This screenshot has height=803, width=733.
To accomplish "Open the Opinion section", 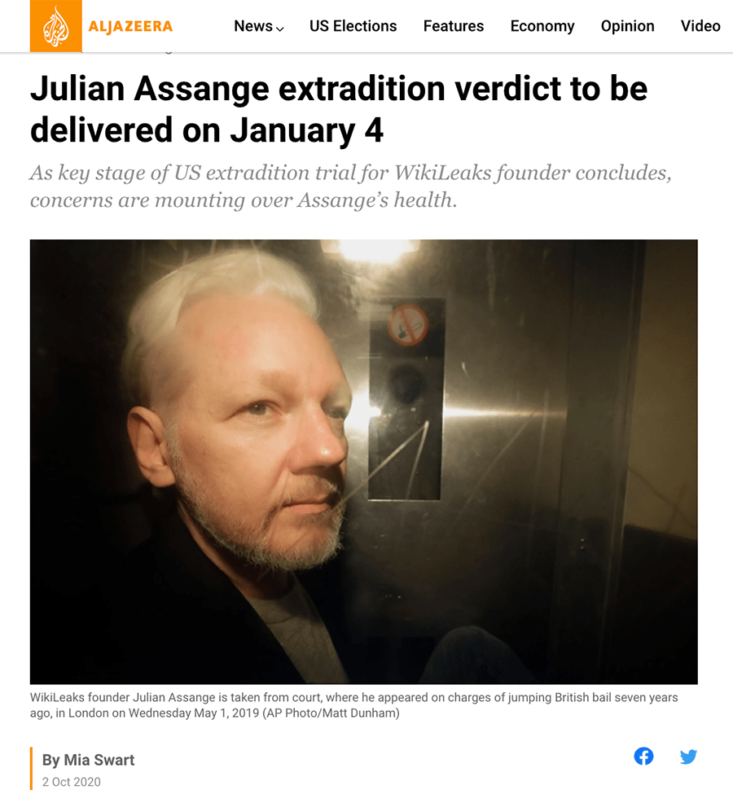I will (627, 26).
